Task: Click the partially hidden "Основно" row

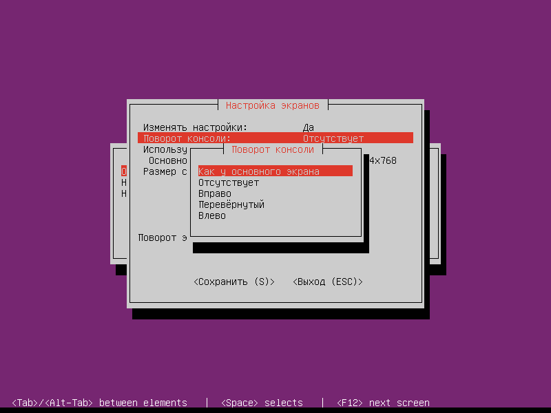Action: 168,160
